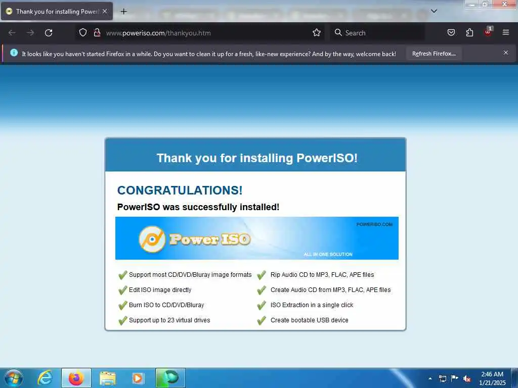
Task: Click the padlock site security icon
Action: [97, 32]
